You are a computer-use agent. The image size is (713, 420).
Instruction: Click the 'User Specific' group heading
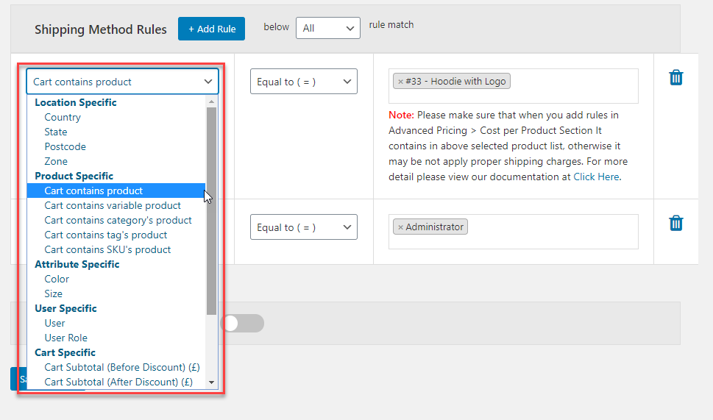[66, 308]
